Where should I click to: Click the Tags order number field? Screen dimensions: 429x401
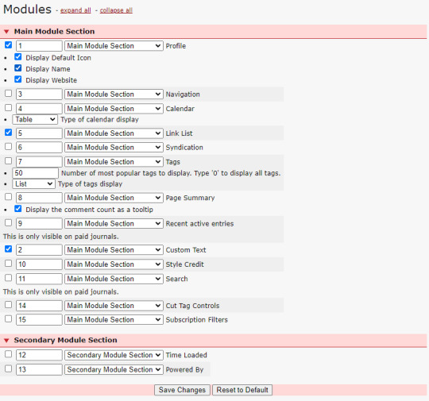(39, 162)
